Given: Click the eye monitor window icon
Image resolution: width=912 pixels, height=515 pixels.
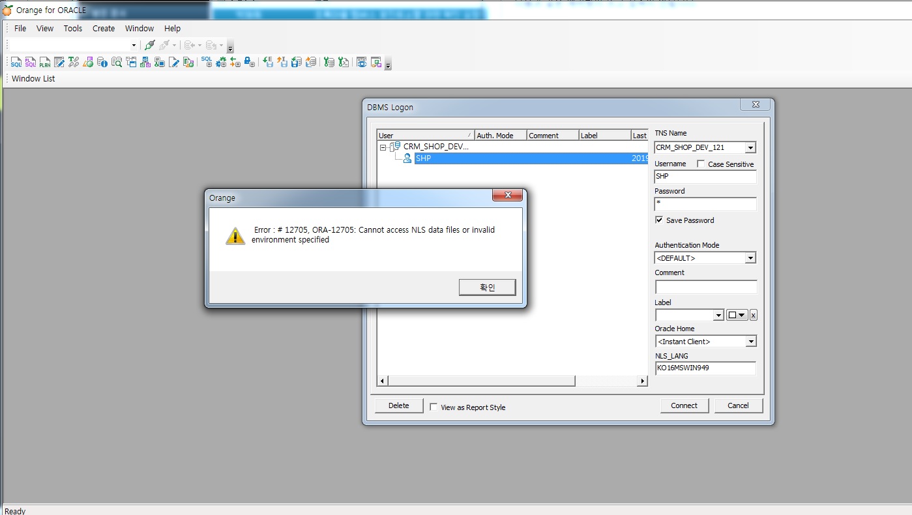Looking at the screenshot, I should click(362, 63).
